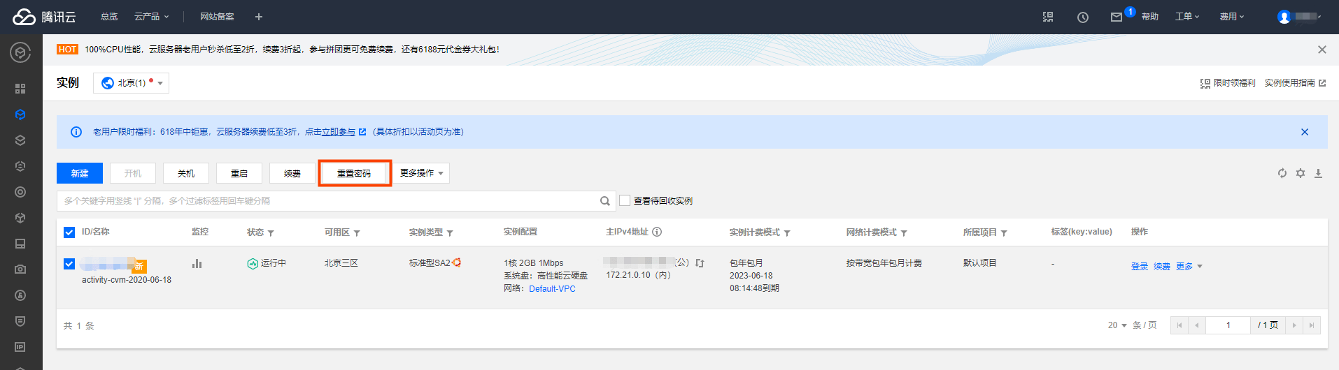1339x370 pixels.
Task: Click the refresh list icon
Action: pyautogui.click(x=1282, y=173)
